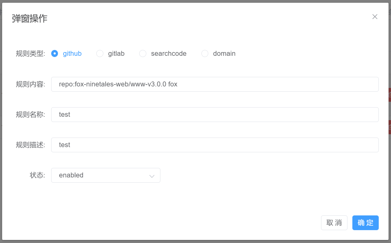
Task: Click the 弹窗操作 dialog title
Action: coord(30,19)
